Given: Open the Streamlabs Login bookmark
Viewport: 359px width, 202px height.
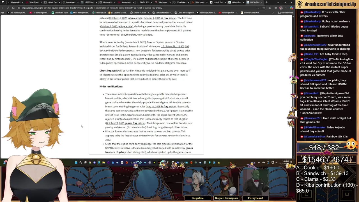Looking at the screenshot, I should point(60,13).
